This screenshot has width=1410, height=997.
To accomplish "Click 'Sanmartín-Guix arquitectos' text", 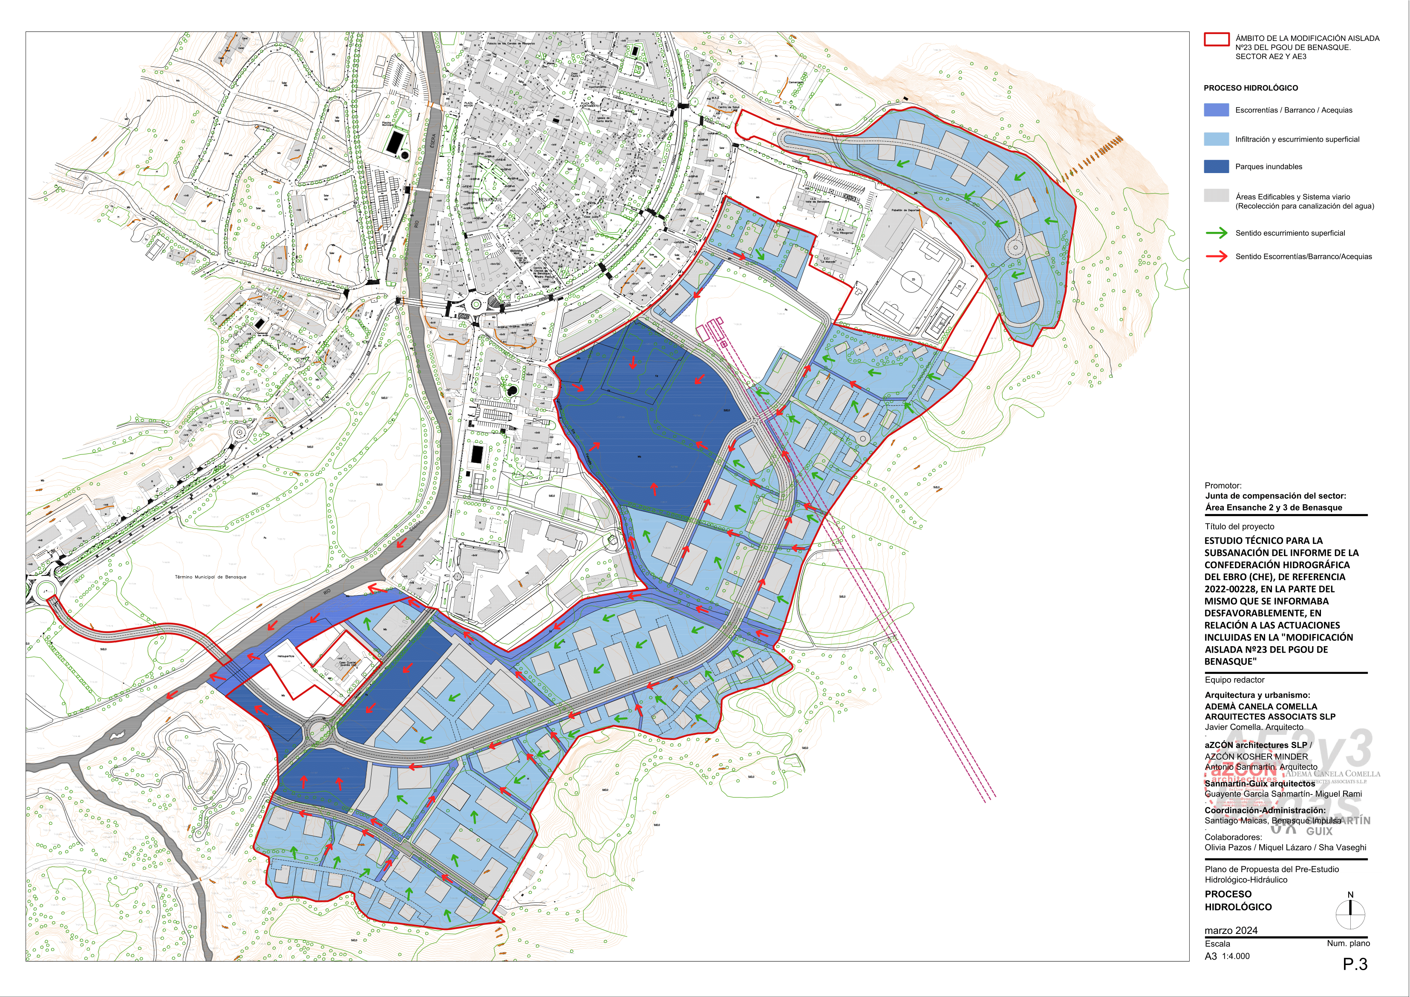I will [x=1260, y=784].
